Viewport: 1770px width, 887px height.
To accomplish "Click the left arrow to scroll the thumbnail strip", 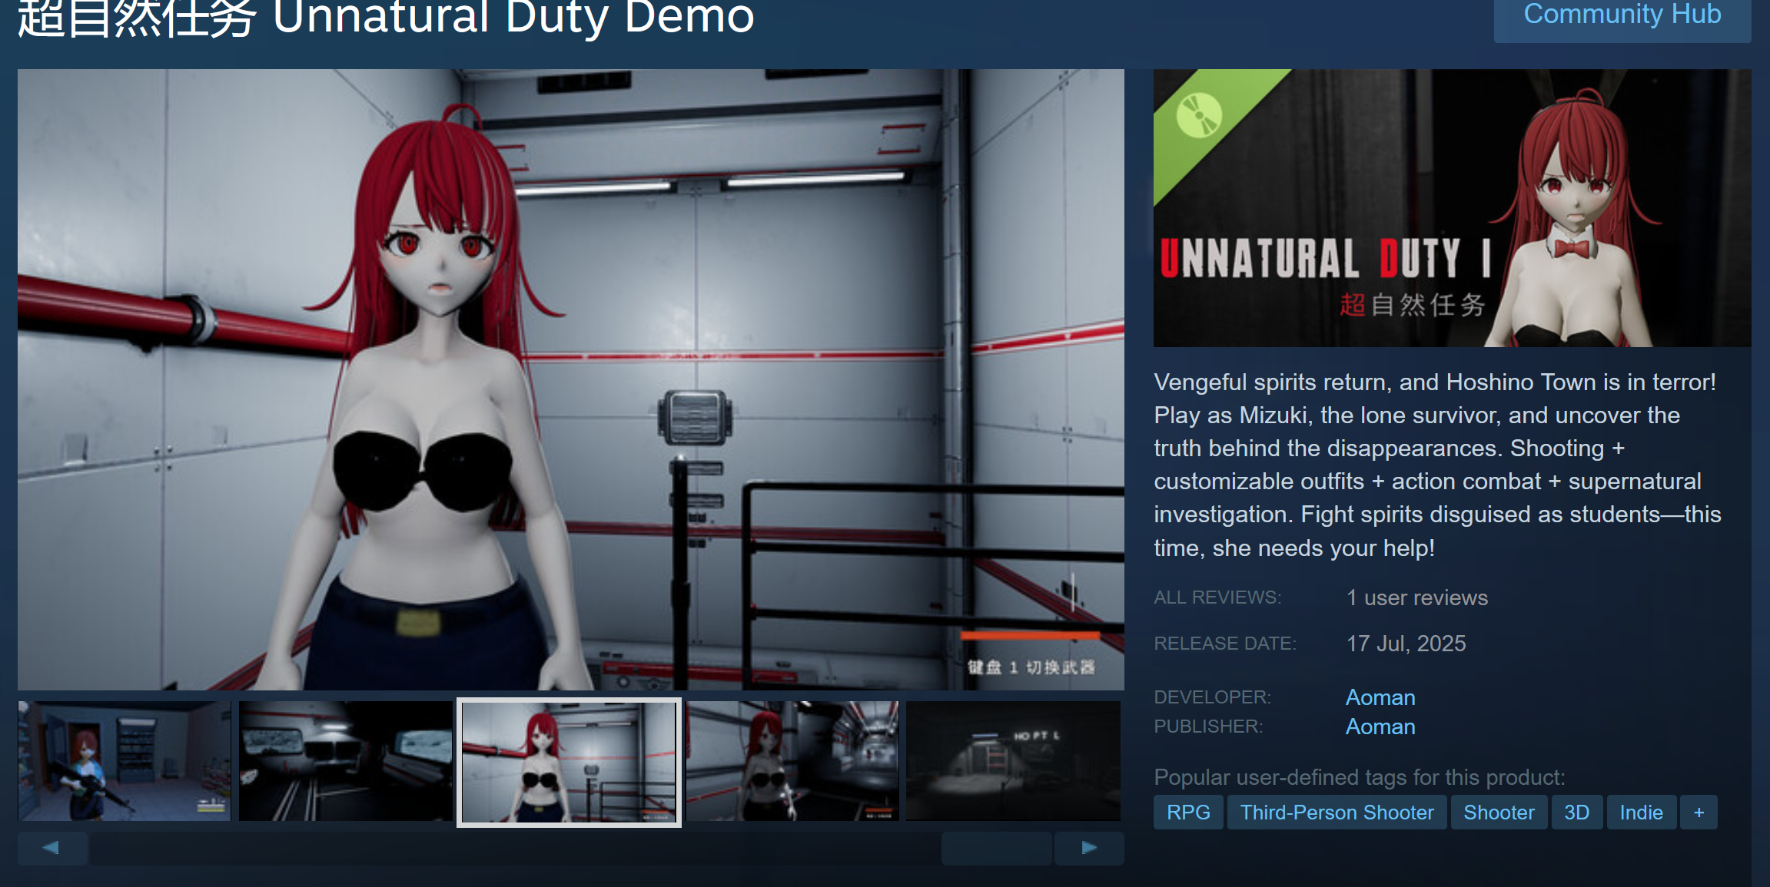I will pos(51,848).
